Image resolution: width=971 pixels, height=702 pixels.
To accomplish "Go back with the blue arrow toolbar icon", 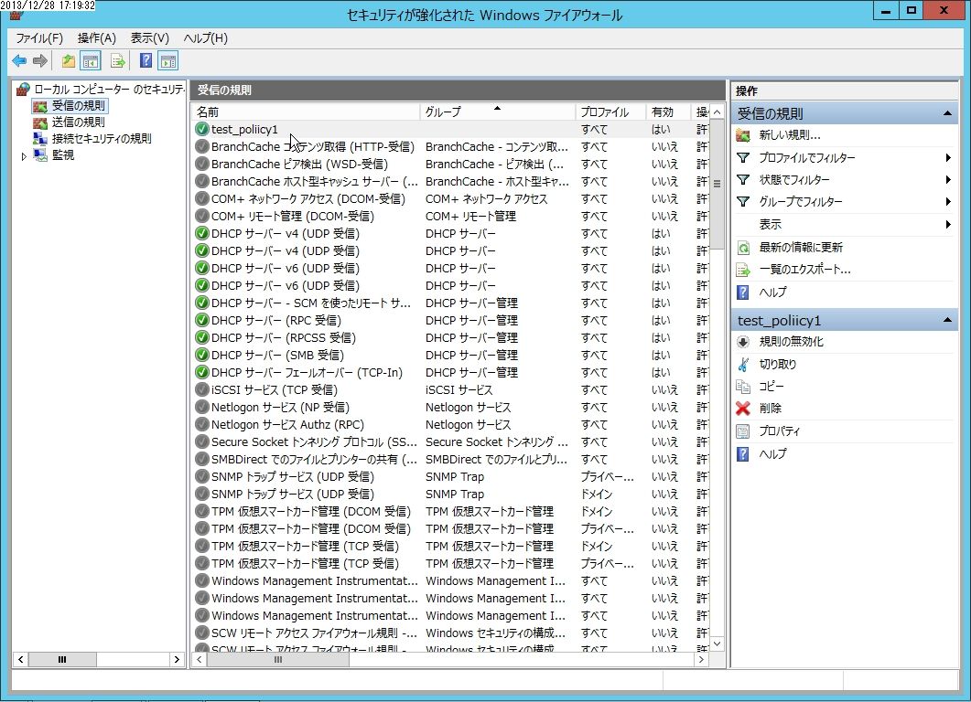I will pyautogui.click(x=19, y=60).
